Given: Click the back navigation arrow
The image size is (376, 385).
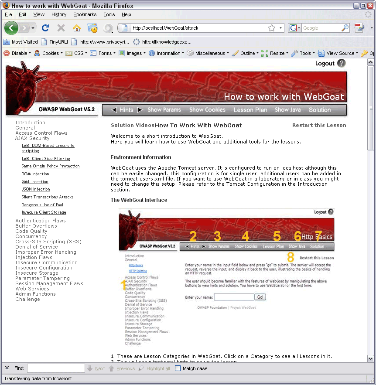Looking at the screenshot, I should 12,27.
